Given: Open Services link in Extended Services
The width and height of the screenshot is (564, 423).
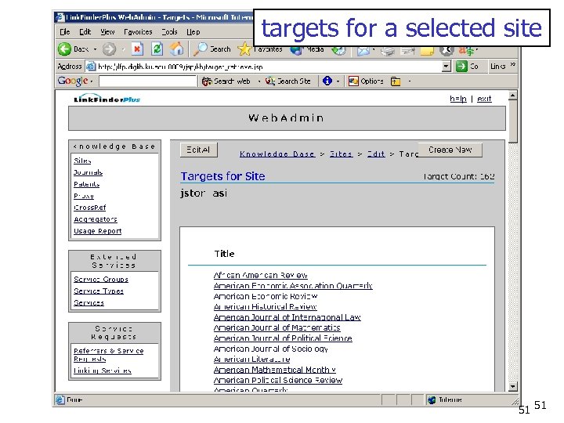Looking at the screenshot, I should [x=89, y=303].
